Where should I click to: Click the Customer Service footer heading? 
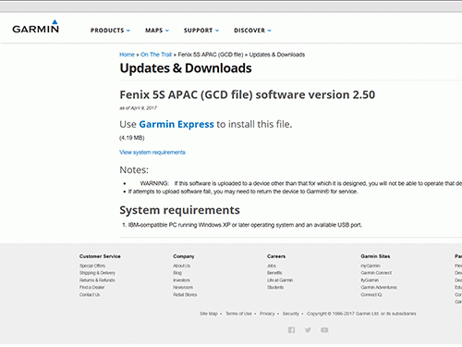pos(100,256)
